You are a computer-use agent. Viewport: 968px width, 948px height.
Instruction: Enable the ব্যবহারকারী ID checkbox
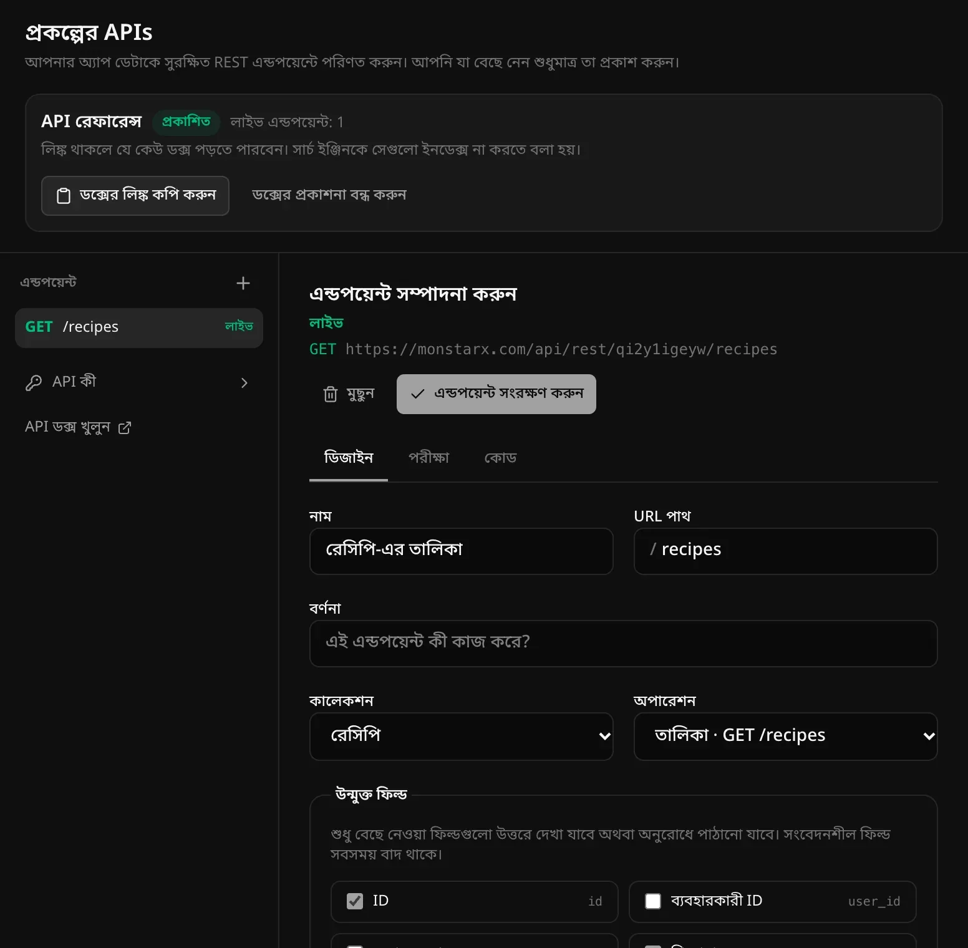[653, 901]
